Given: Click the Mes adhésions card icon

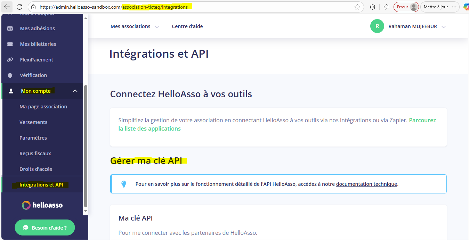Looking at the screenshot, I should (10, 28).
